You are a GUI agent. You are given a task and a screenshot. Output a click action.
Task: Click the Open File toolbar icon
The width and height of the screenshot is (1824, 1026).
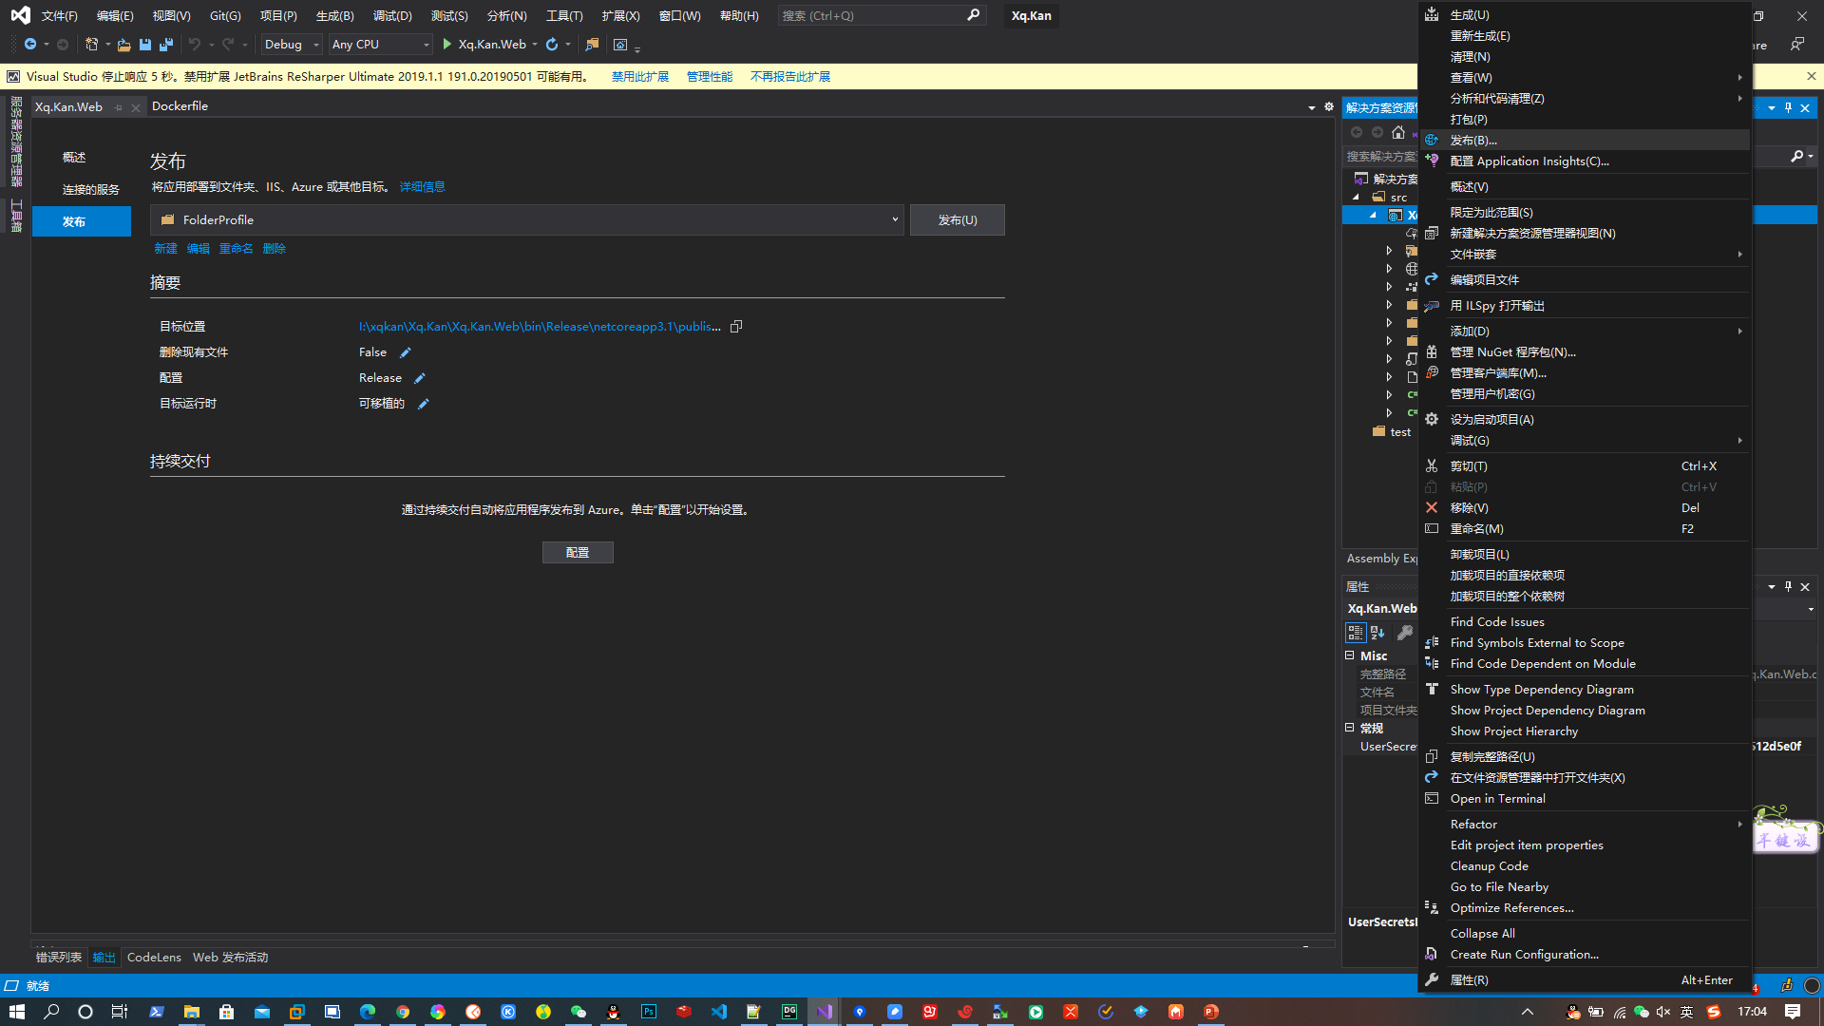(123, 45)
